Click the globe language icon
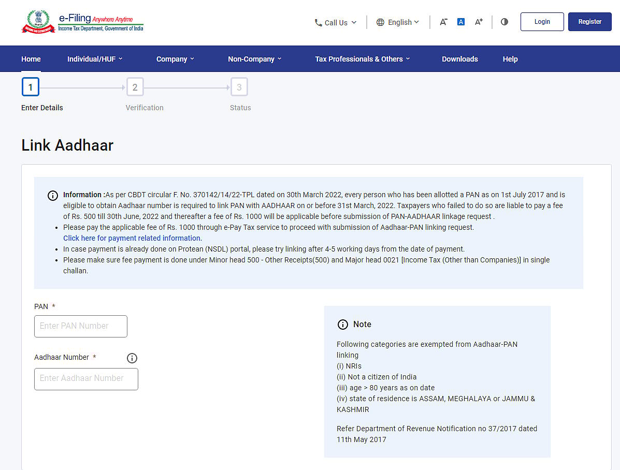The image size is (620, 470). tap(380, 22)
